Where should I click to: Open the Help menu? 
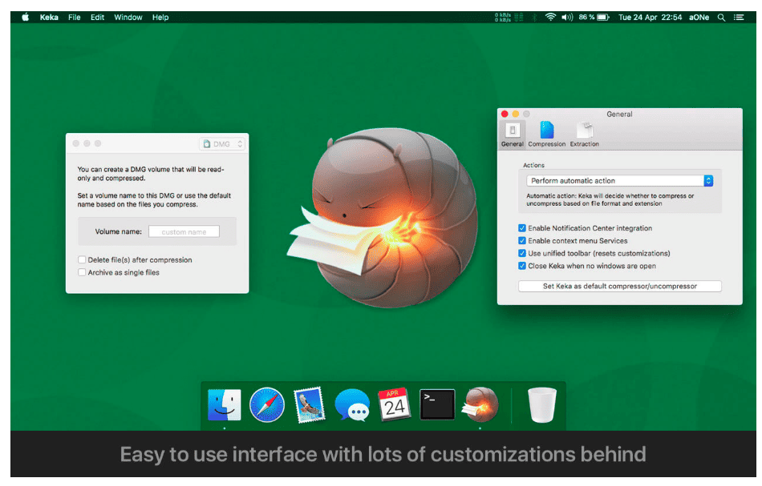point(160,18)
